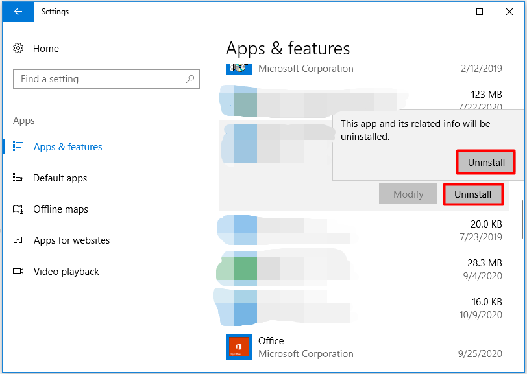Image resolution: width=527 pixels, height=374 pixels.
Task: Go to Default apps settings
Action: 60,178
